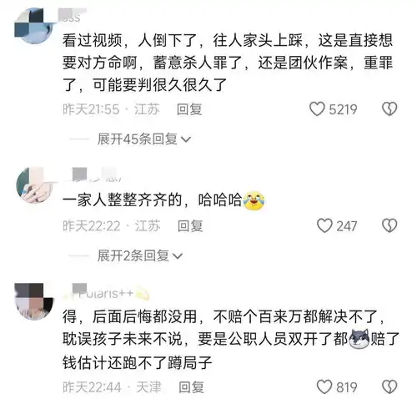Tap the laughing-crying emoji in second comment

(254, 199)
